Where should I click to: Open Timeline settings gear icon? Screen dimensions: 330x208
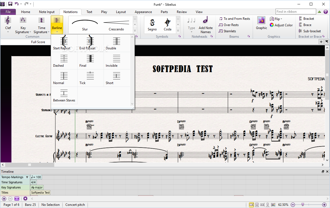click(25, 199)
